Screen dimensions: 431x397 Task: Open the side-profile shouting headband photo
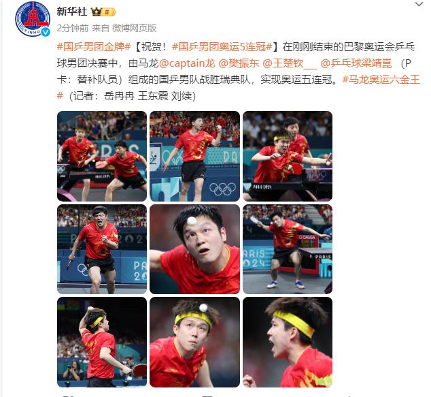288,343
